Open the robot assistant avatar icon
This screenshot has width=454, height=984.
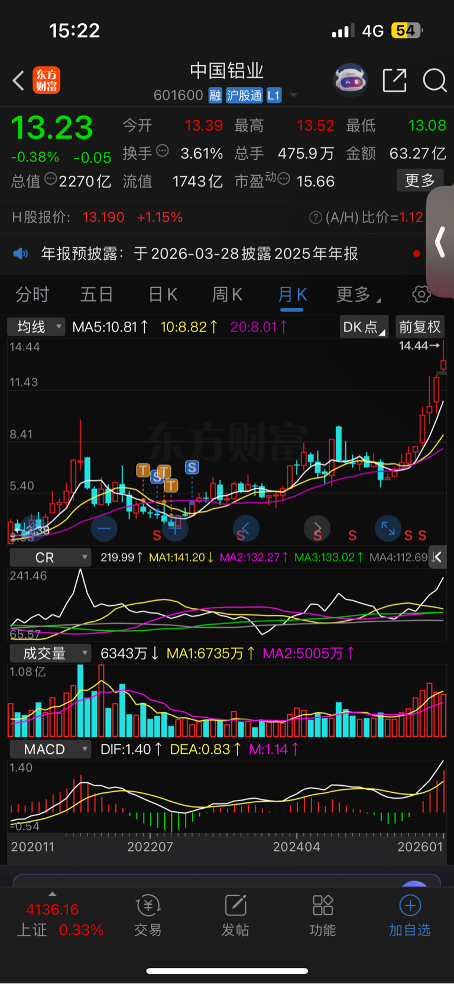point(351,80)
